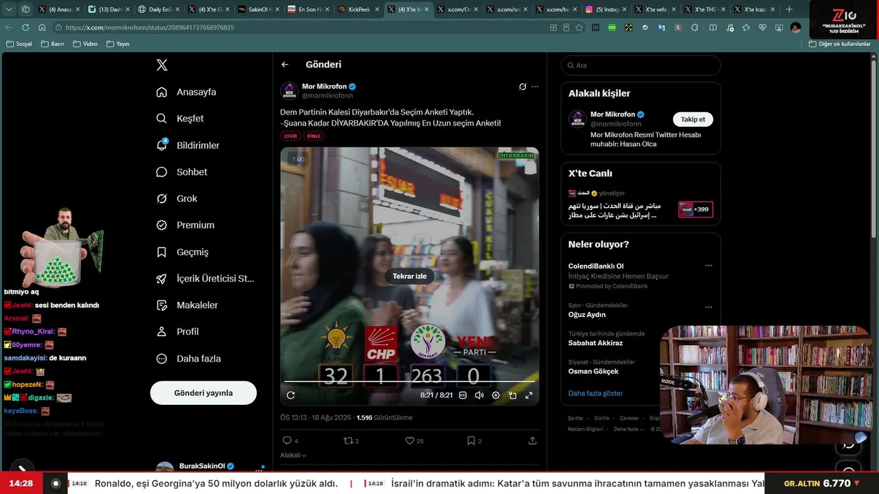879x494 pixels.
Task: Switch to the En Son H tab
Action: pos(309,10)
